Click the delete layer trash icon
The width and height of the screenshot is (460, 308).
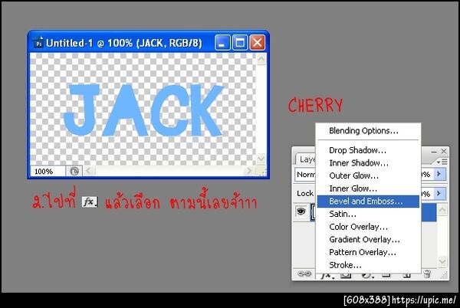coord(428,274)
